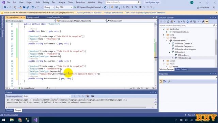
Task: Open the Build menu
Action: [38, 2]
